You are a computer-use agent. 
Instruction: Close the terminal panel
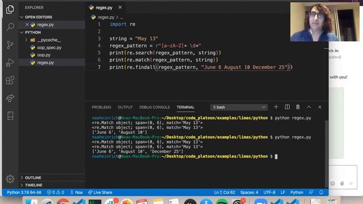pos(320,107)
